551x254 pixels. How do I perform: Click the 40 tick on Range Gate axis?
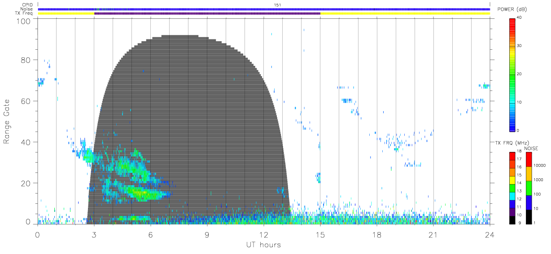tap(26, 142)
